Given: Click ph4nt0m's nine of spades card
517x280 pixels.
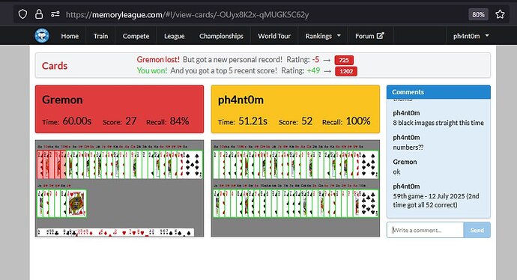Looking at the screenshot, I should pyautogui.click(x=369, y=165).
